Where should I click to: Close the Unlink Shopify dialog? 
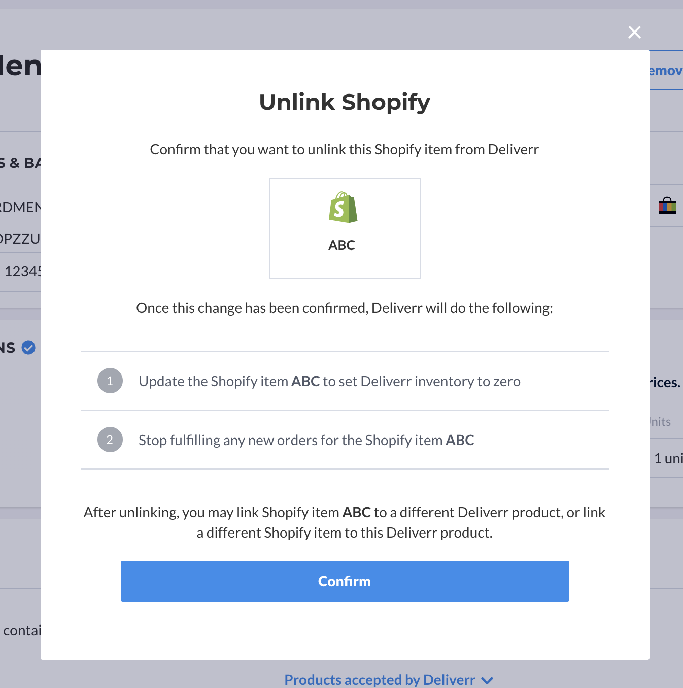pyautogui.click(x=634, y=32)
